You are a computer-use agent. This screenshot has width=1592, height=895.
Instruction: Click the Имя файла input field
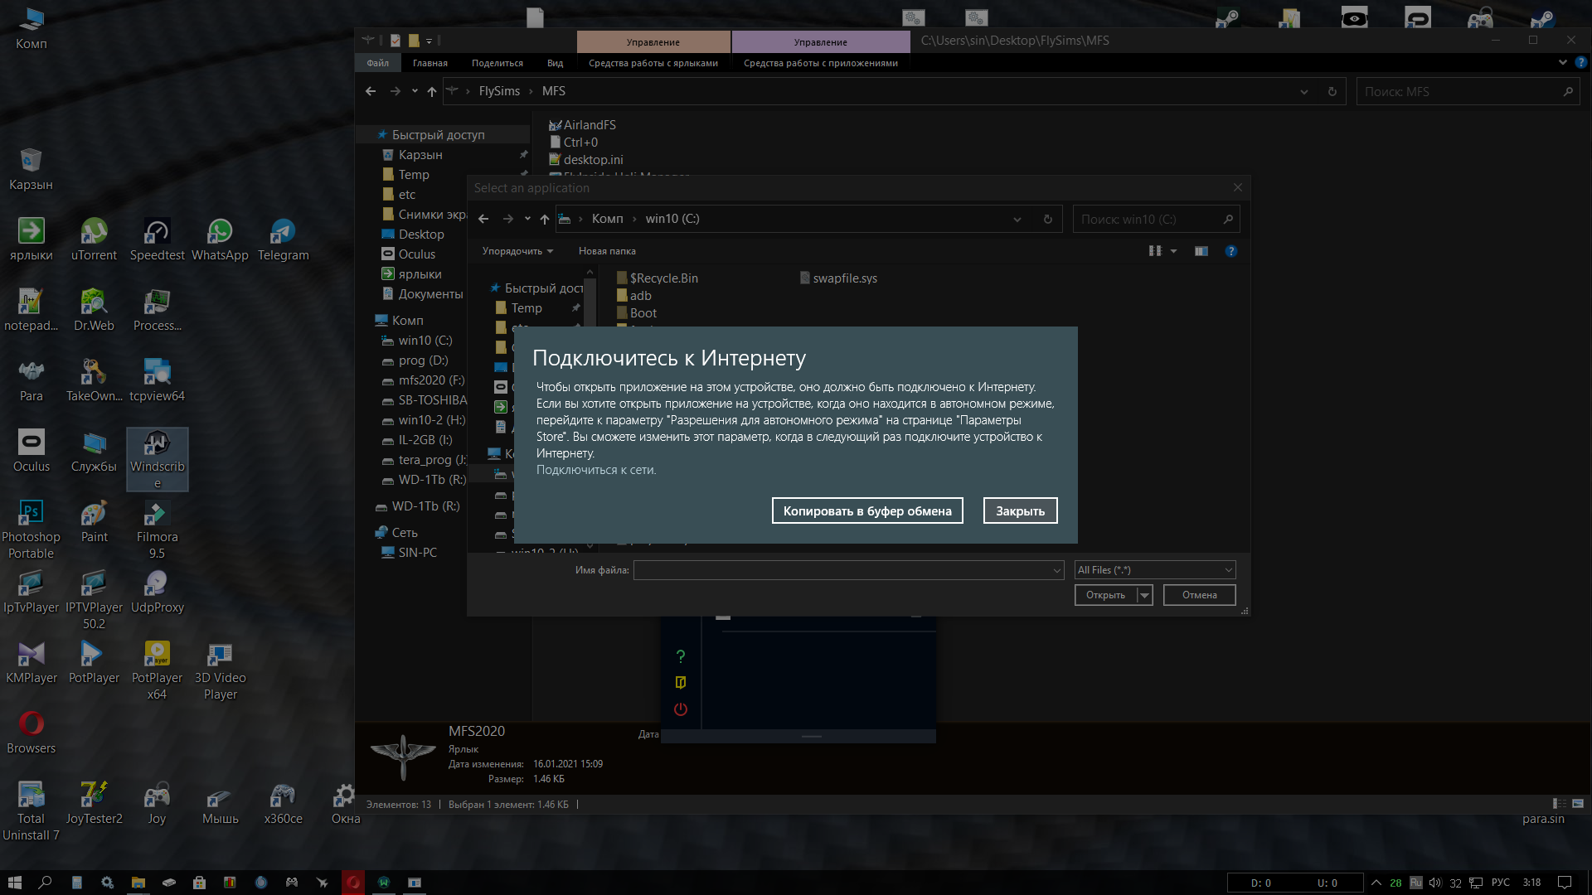(x=842, y=570)
